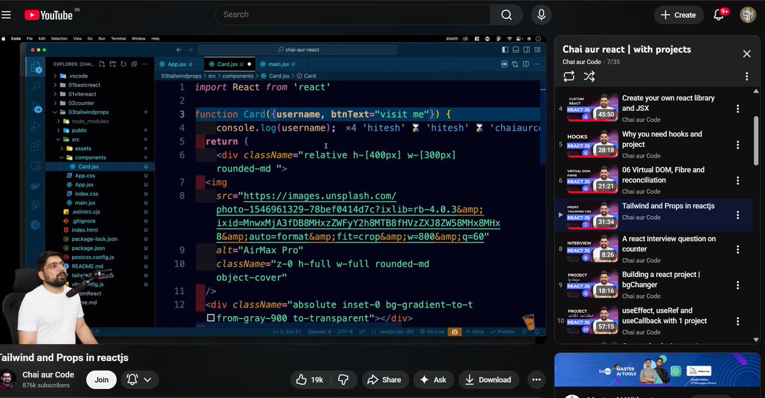
Task: Close the Chai aur react playlist panel
Action: [x=747, y=53]
